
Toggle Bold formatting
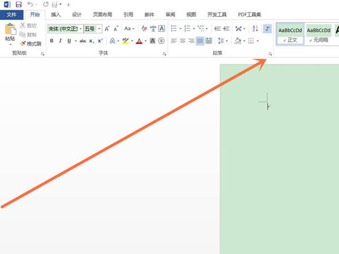51,41
